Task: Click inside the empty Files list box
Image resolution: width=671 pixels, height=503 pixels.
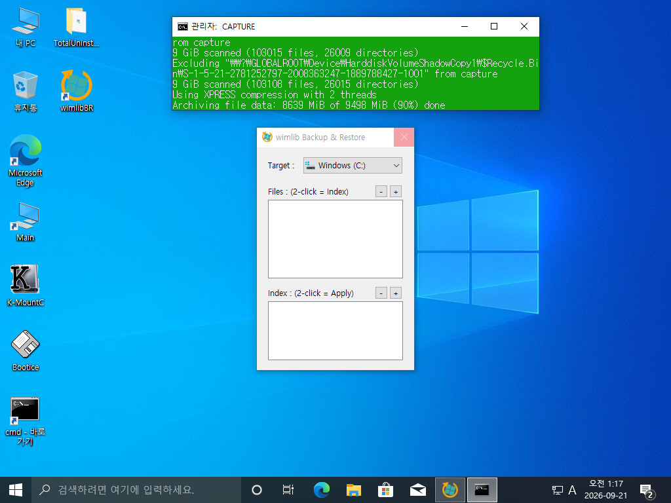Action: [335, 239]
